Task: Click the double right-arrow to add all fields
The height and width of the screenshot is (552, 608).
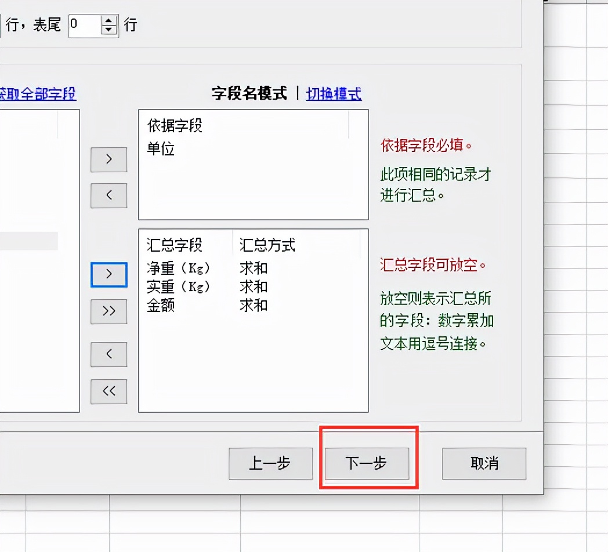Action: point(108,311)
